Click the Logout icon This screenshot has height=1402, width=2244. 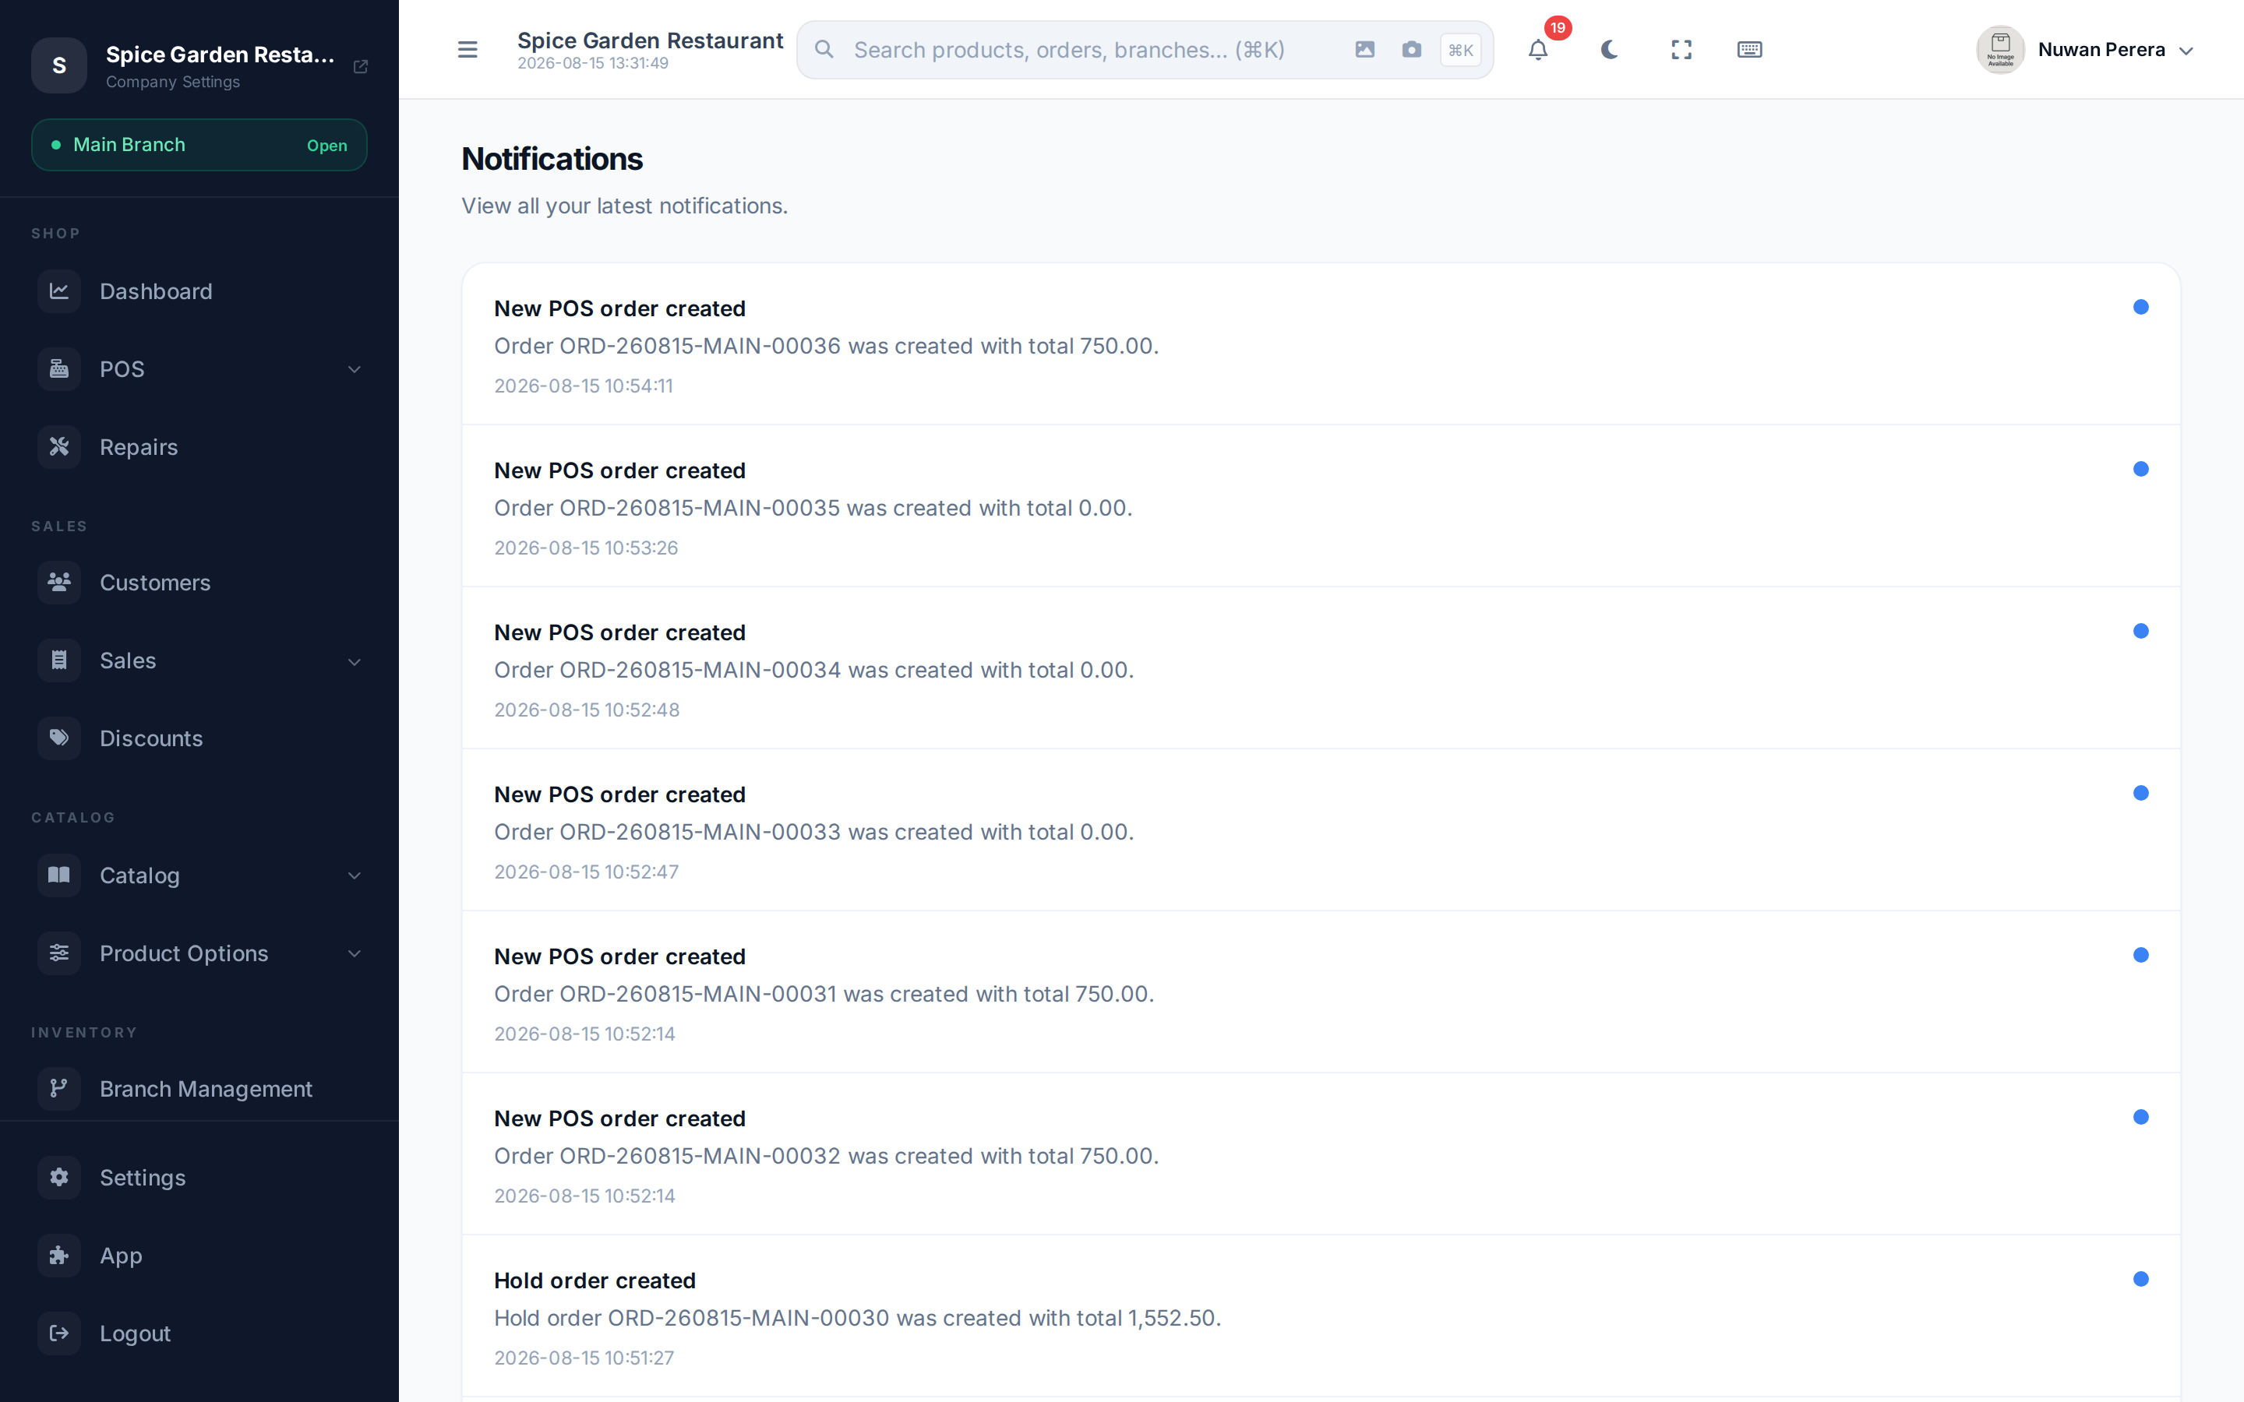tap(59, 1333)
